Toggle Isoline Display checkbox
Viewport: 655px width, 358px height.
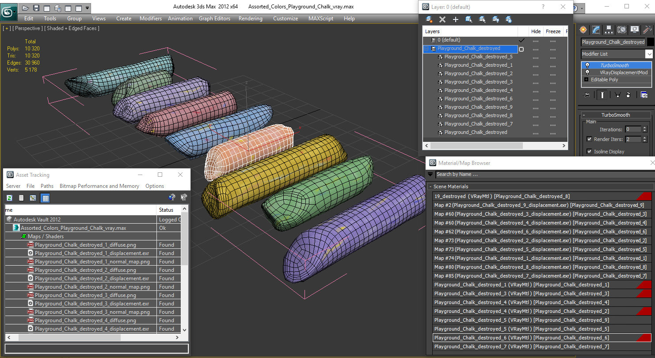click(589, 152)
